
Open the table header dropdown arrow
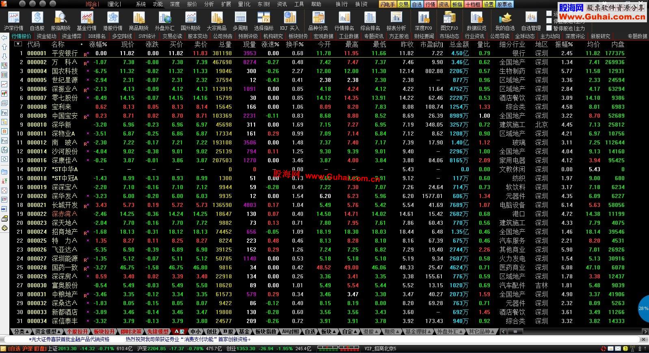(18, 44)
